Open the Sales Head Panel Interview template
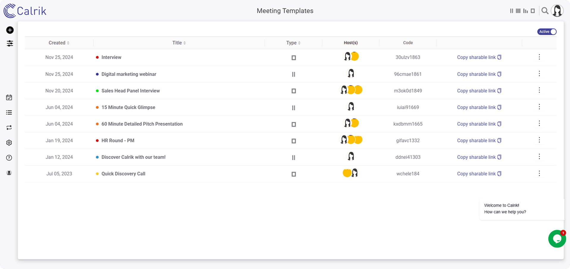Image resolution: width=570 pixels, height=269 pixels. (x=131, y=91)
